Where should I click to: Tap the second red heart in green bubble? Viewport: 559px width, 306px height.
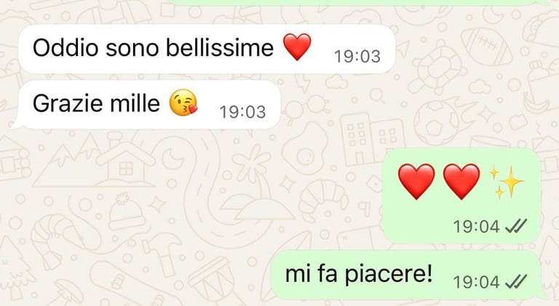click(x=461, y=182)
